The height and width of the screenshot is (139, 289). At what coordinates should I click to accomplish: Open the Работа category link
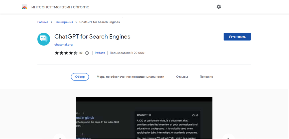pyautogui.click(x=100, y=53)
